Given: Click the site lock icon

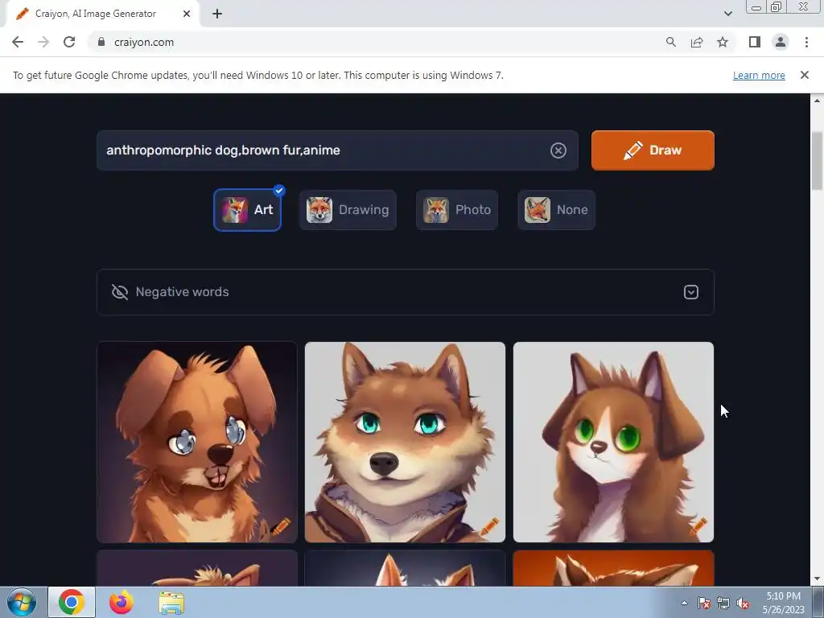Looking at the screenshot, I should [101, 42].
